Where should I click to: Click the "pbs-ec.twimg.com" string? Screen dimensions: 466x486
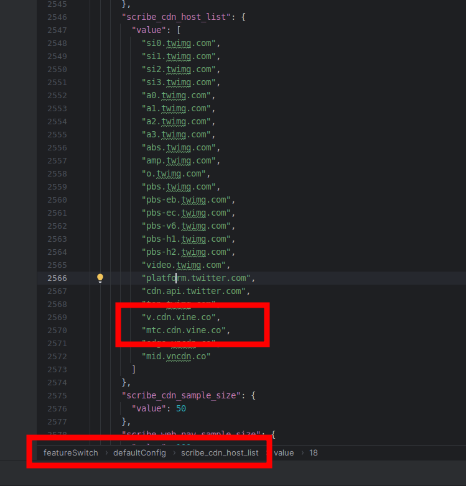pyautogui.click(x=186, y=213)
